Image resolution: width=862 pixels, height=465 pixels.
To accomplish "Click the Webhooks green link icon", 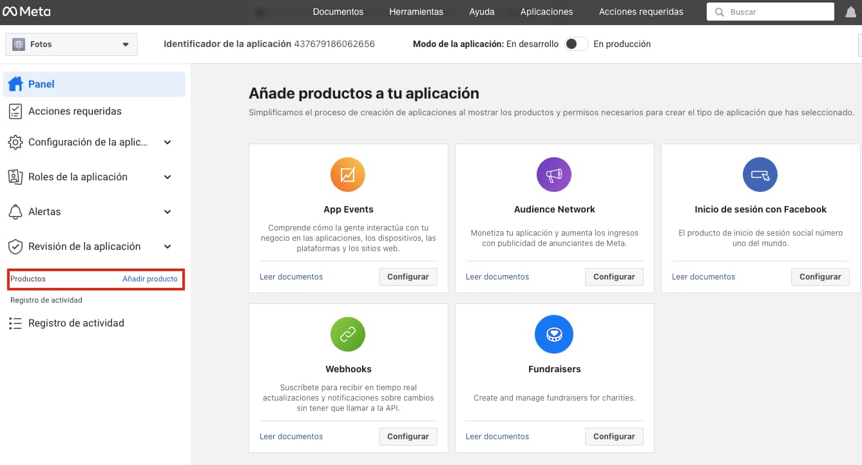I will click(348, 334).
